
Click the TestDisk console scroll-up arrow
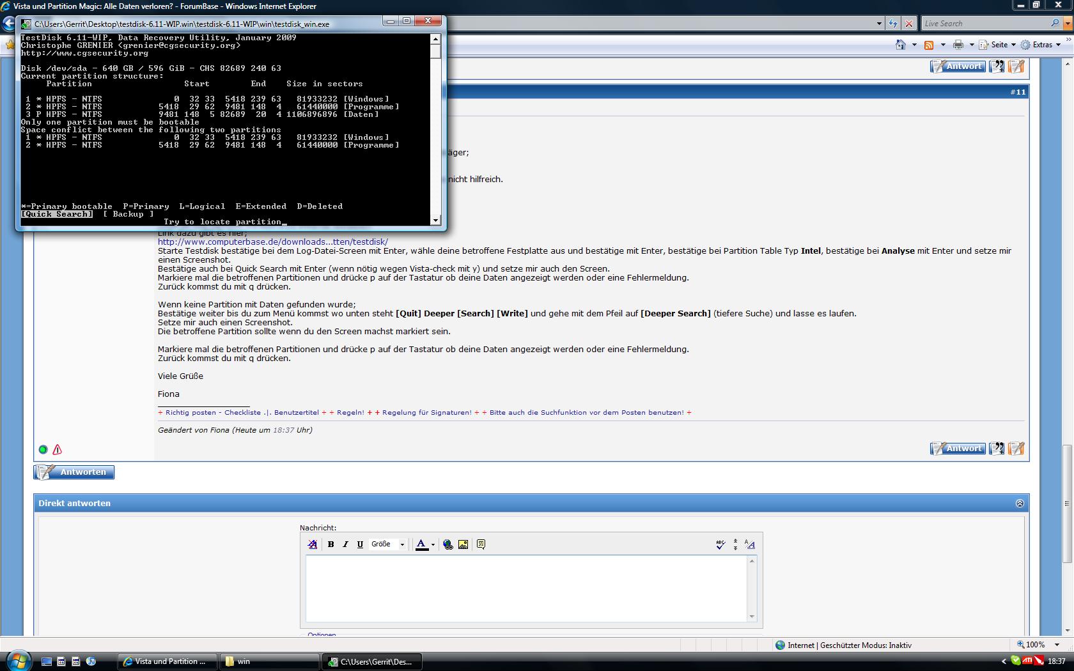point(435,39)
